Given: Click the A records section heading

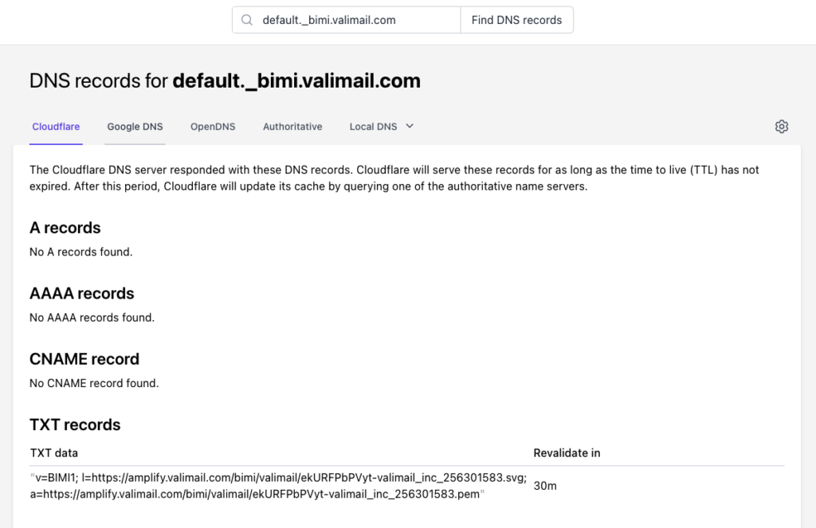Looking at the screenshot, I should 65,228.
